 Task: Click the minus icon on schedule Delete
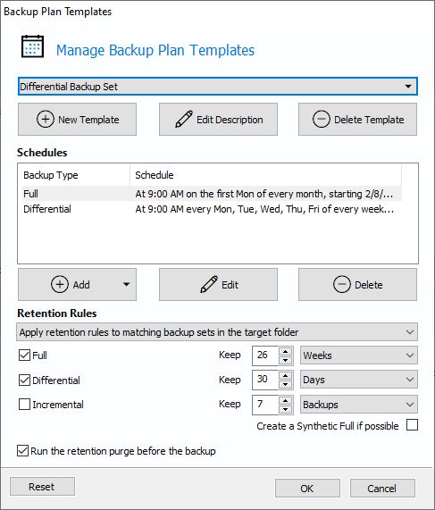pos(341,284)
